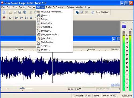Open the Process menu
This screenshot has width=134, height=98.
[x=31, y=7]
